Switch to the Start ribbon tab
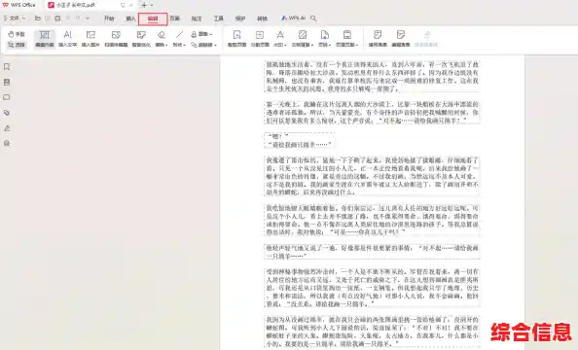The width and height of the screenshot is (578, 350). pyautogui.click(x=109, y=18)
